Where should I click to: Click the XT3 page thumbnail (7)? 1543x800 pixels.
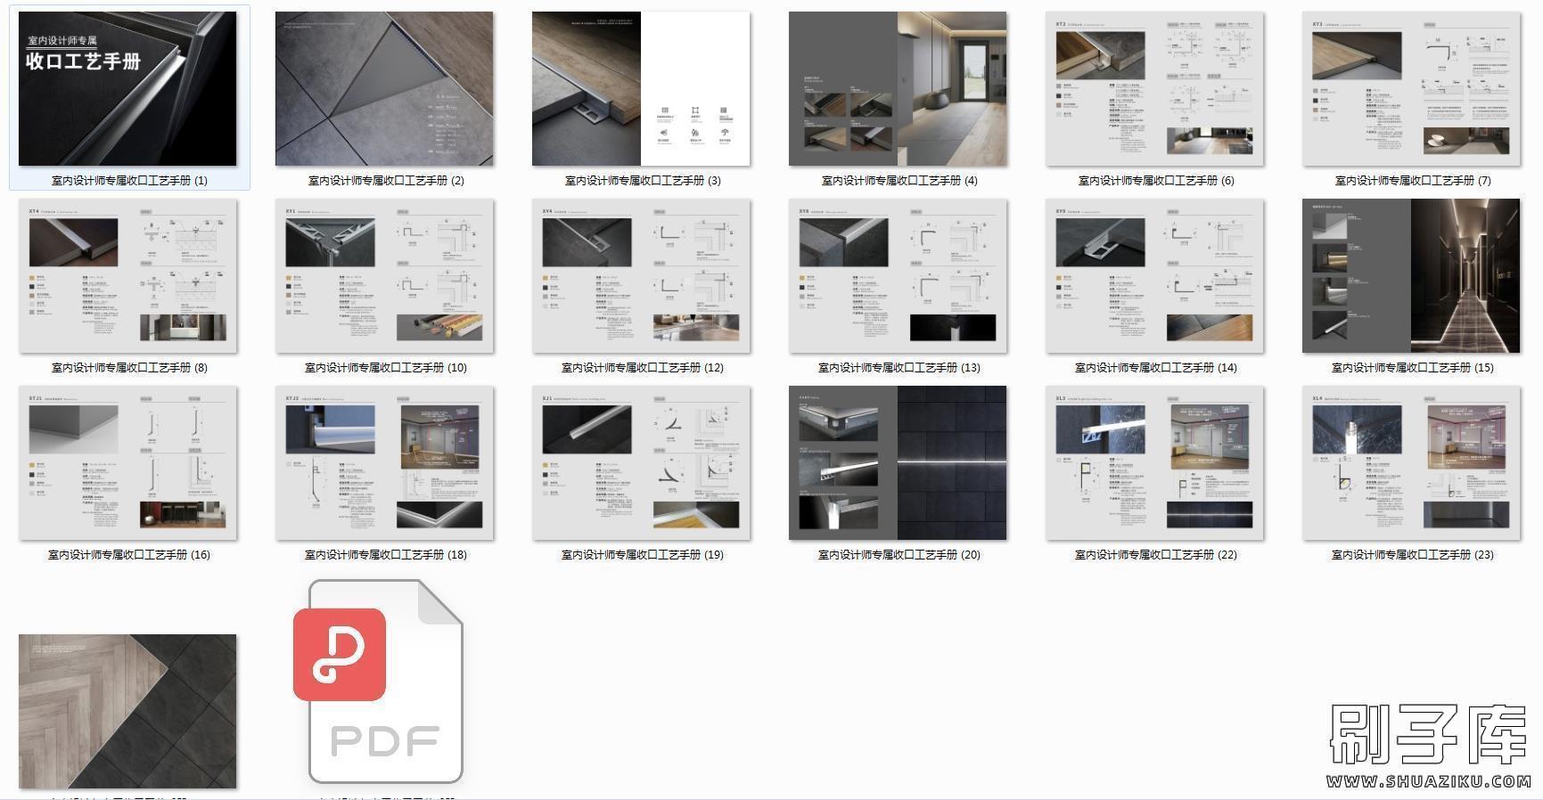(1411, 89)
